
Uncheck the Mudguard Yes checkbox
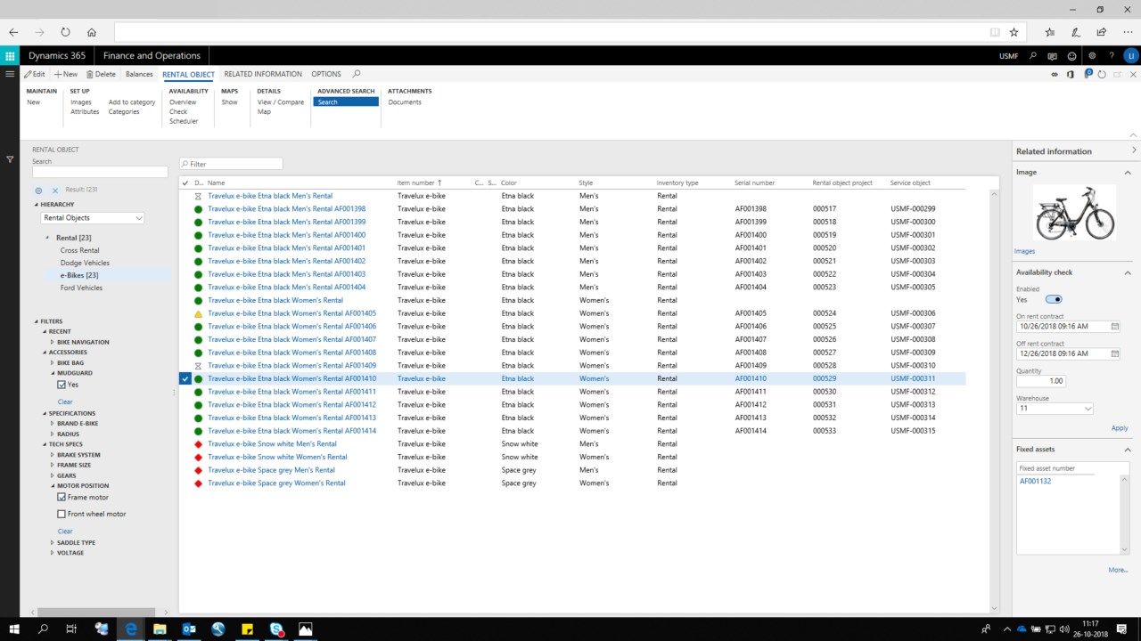pos(62,385)
